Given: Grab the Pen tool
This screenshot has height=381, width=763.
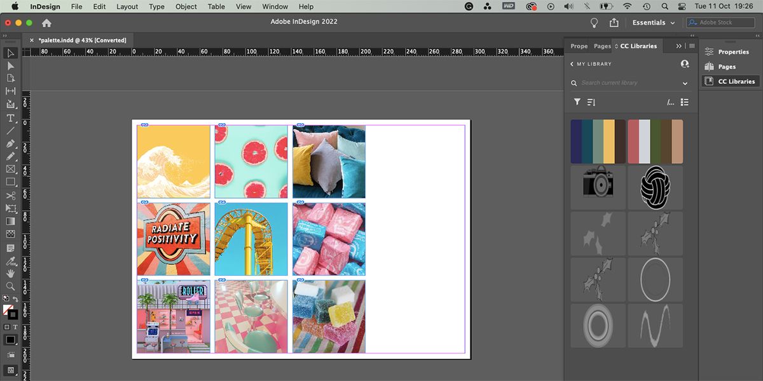Looking at the screenshot, I should pyautogui.click(x=10, y=144).
